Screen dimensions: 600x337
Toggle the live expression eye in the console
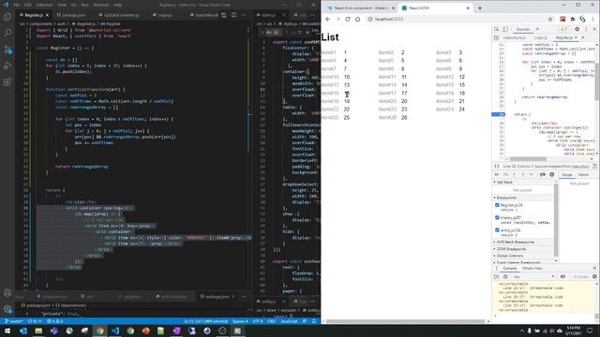click(562, 277)
